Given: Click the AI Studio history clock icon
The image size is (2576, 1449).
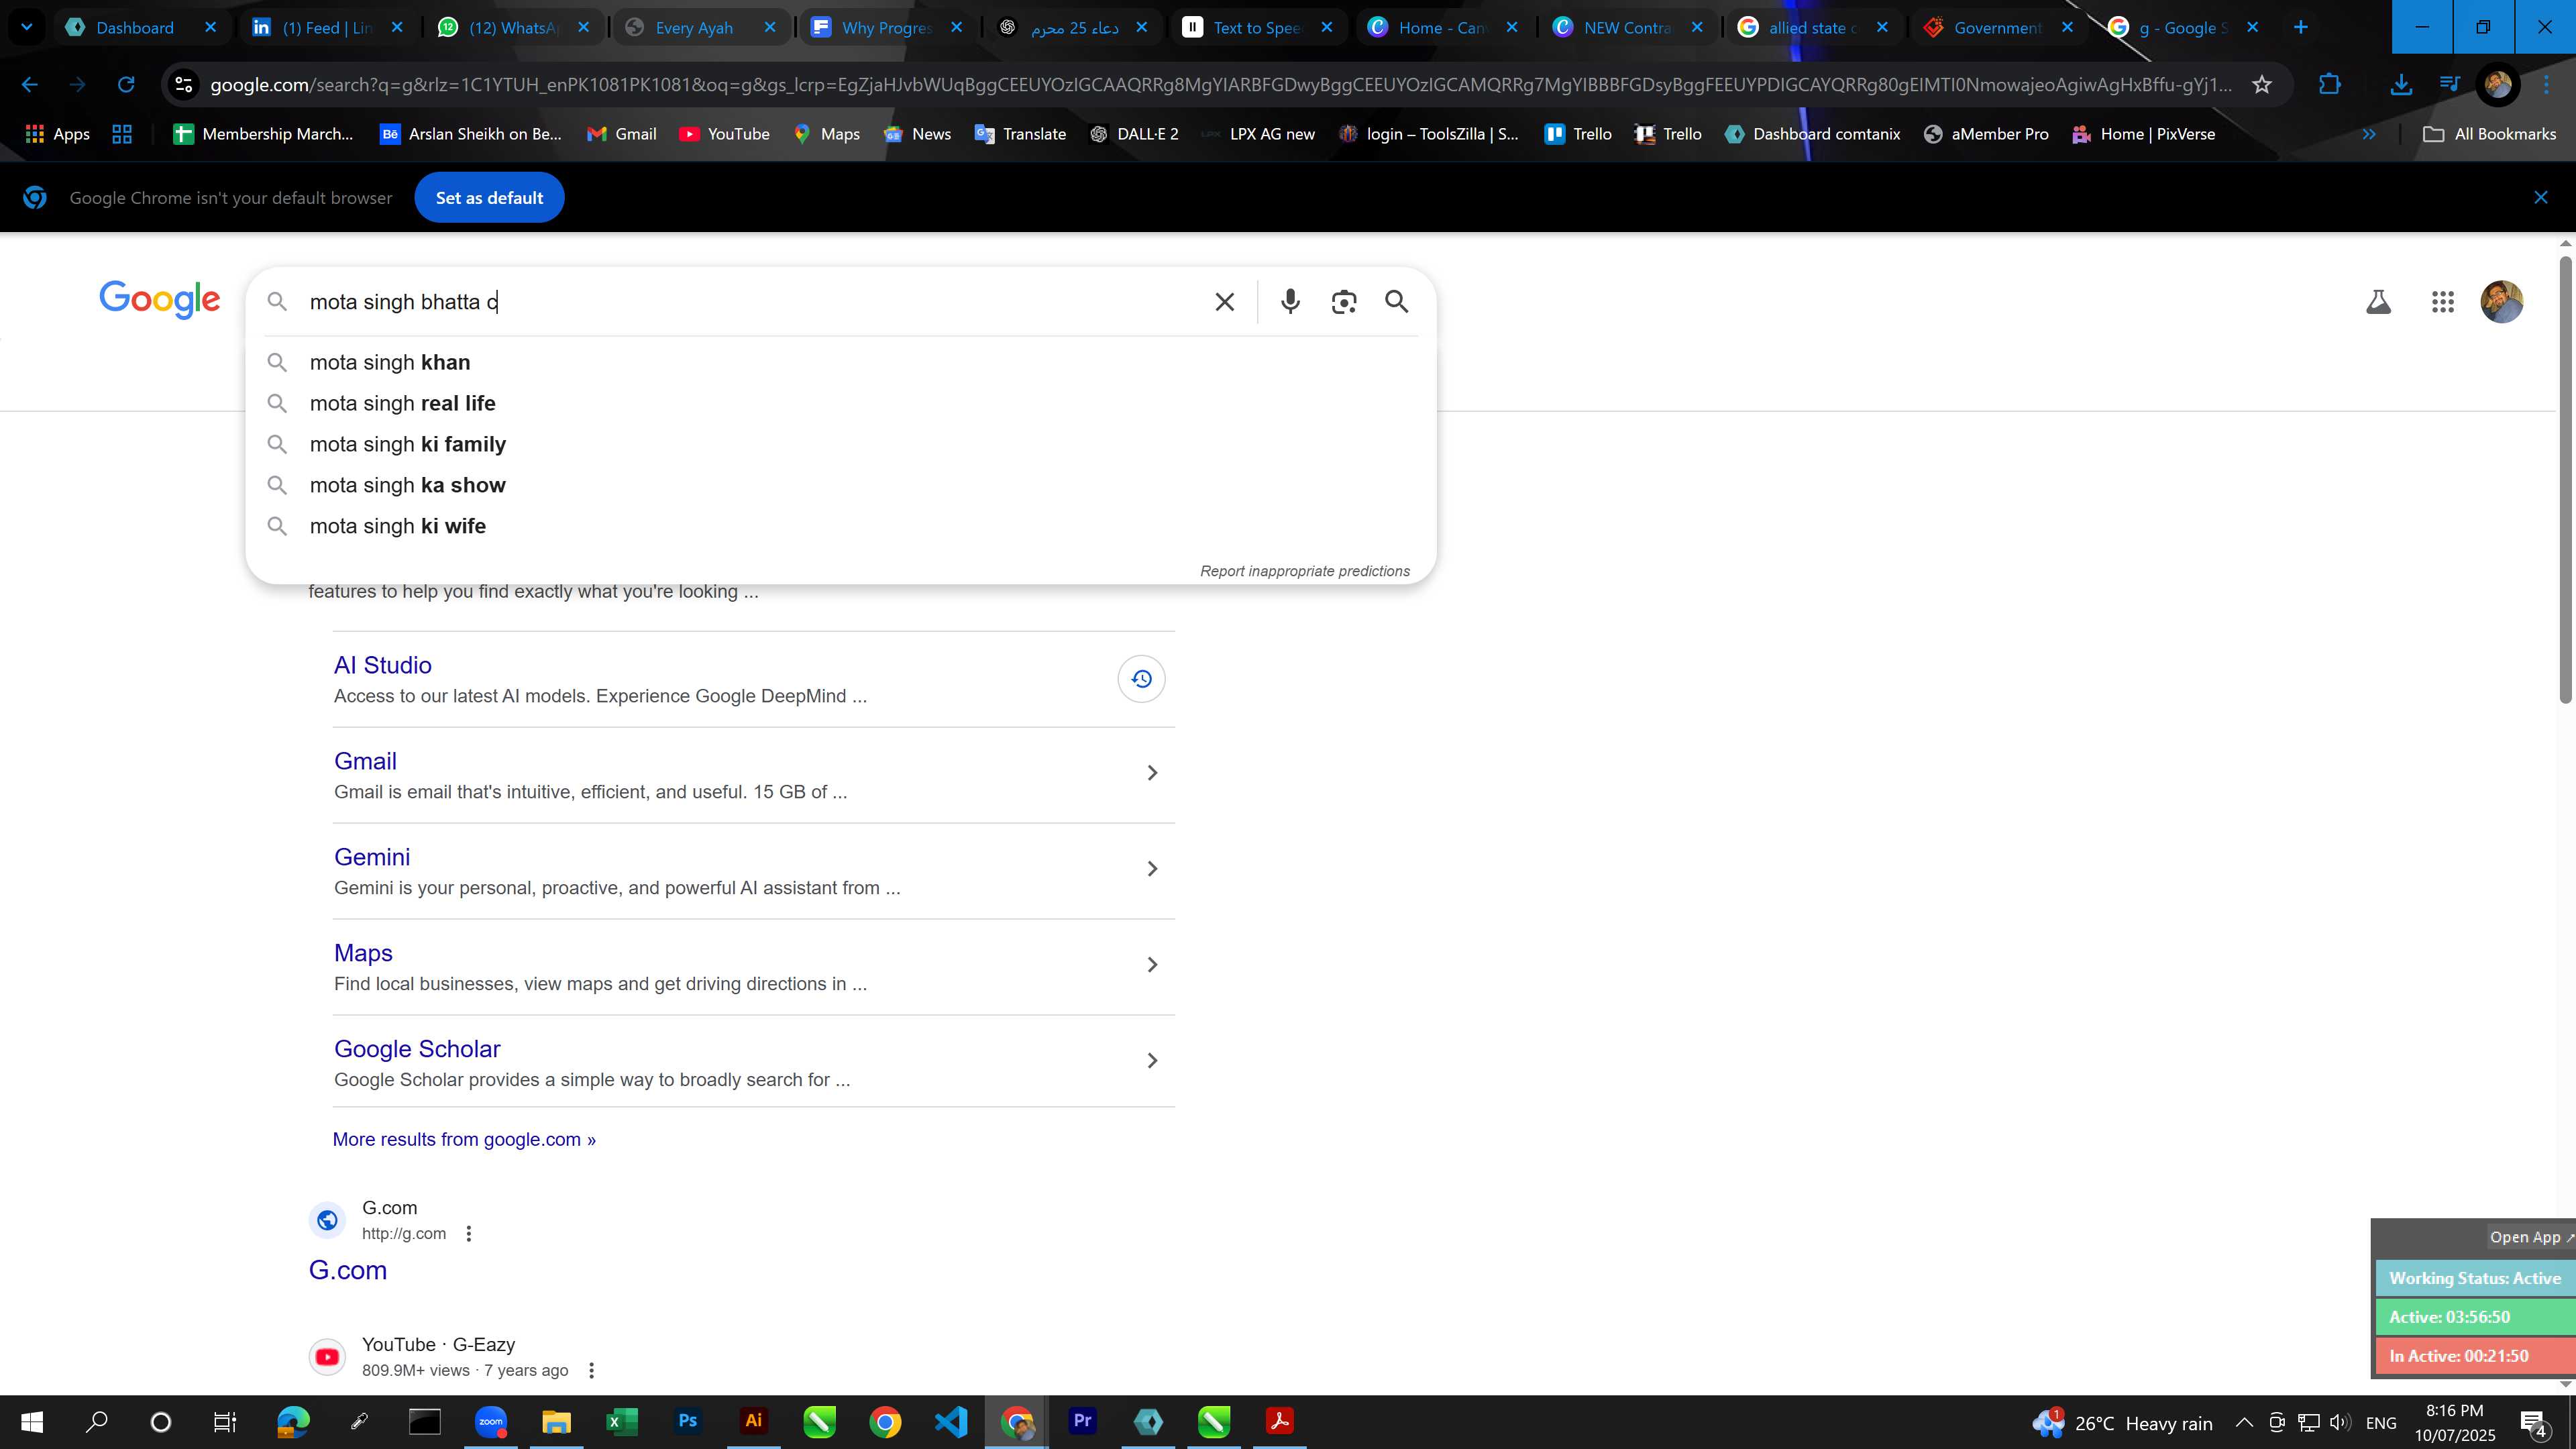Looking at the screenshot, I should tap(1141, 679).
